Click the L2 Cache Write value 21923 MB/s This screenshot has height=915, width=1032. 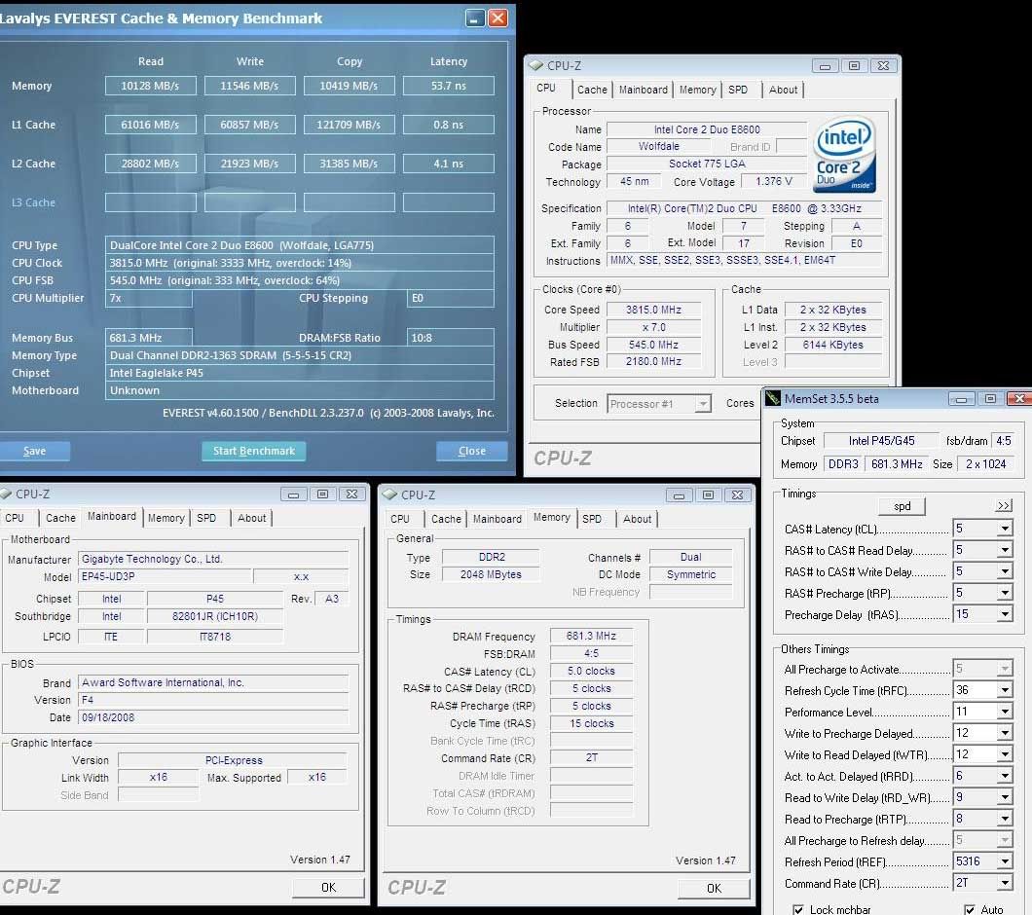(x=249, y=164)
